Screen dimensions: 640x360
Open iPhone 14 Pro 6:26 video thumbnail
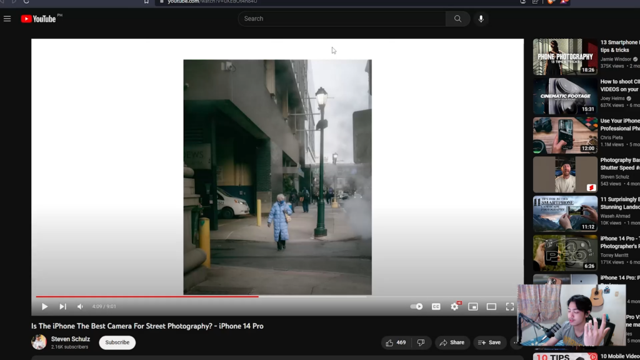click(565, 252)
